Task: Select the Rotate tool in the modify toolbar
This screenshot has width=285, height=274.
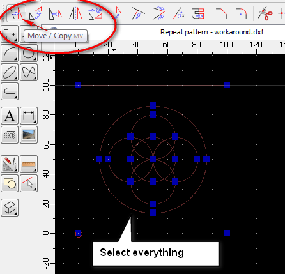Action: click(x=35, y=13)
